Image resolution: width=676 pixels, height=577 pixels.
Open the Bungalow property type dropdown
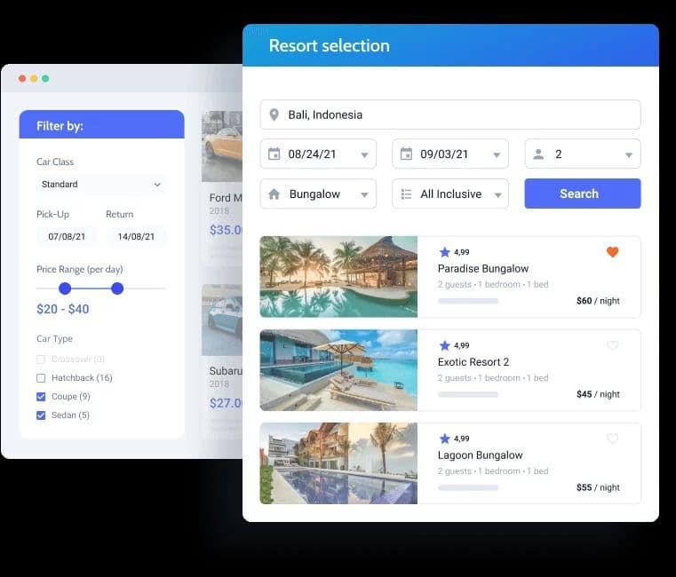point(318,194)
